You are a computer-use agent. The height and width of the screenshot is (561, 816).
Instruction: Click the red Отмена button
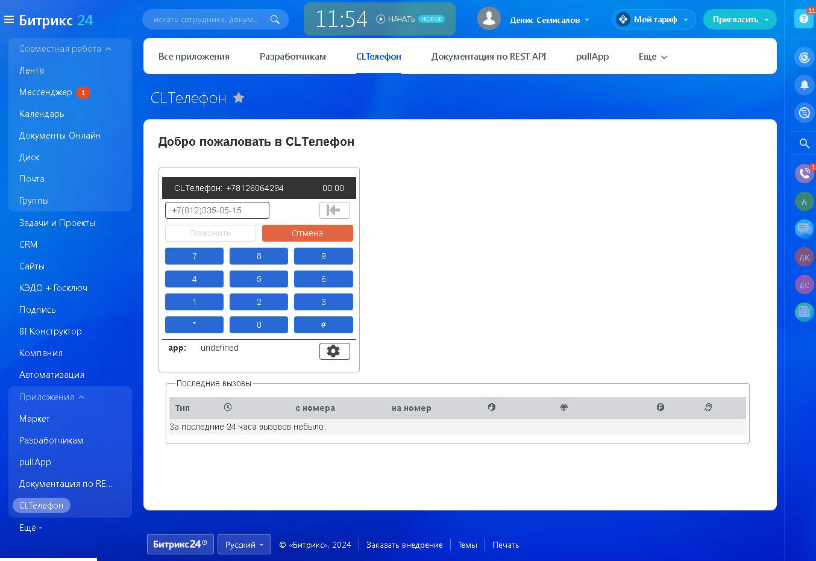(307, 233)
